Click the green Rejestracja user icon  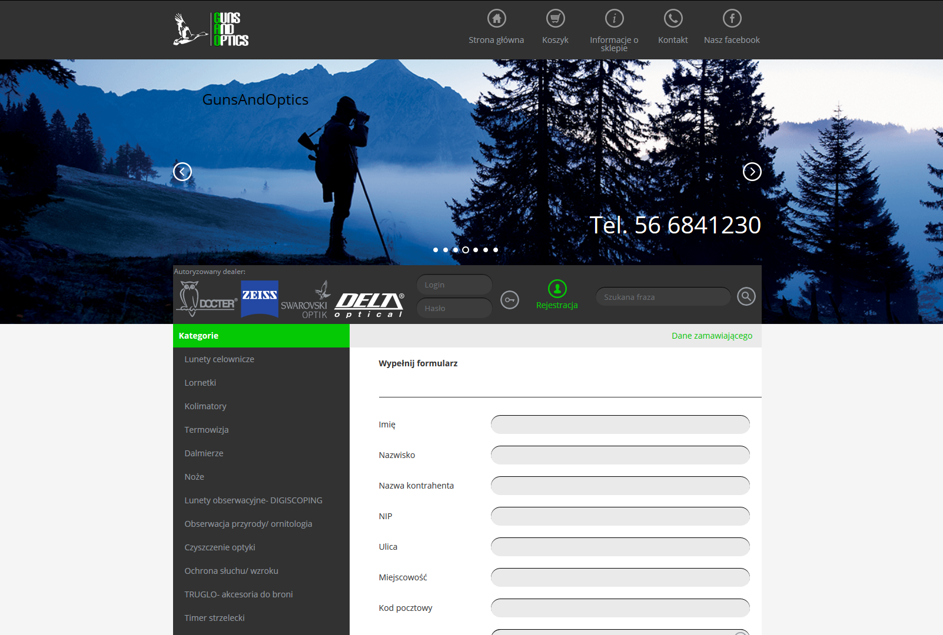click(x=557, y=289)
